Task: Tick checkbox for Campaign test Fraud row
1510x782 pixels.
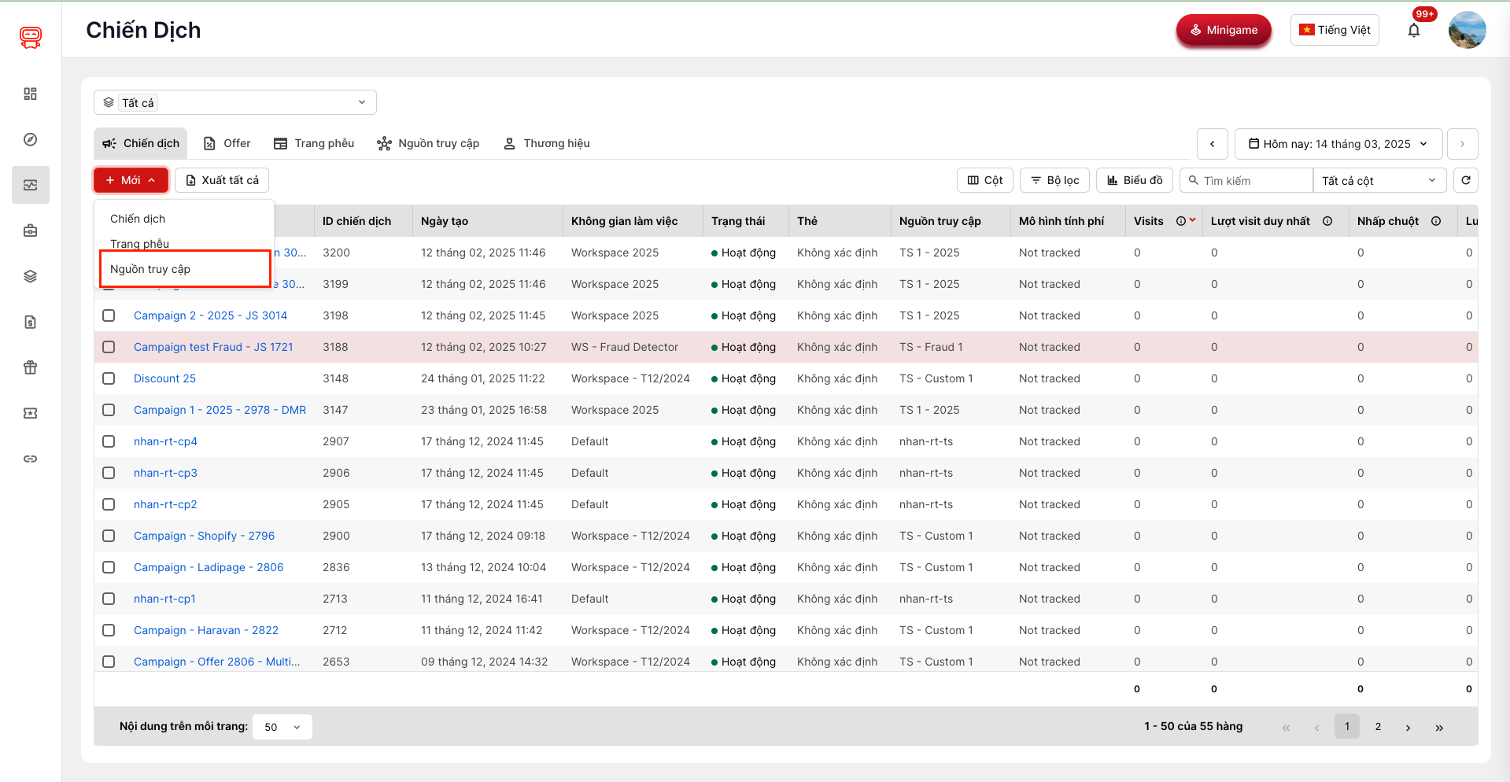Action: click(109, 347)
